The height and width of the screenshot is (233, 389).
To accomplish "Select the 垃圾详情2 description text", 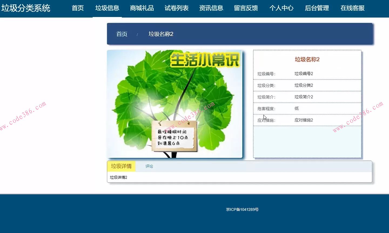I will [118, 177].
